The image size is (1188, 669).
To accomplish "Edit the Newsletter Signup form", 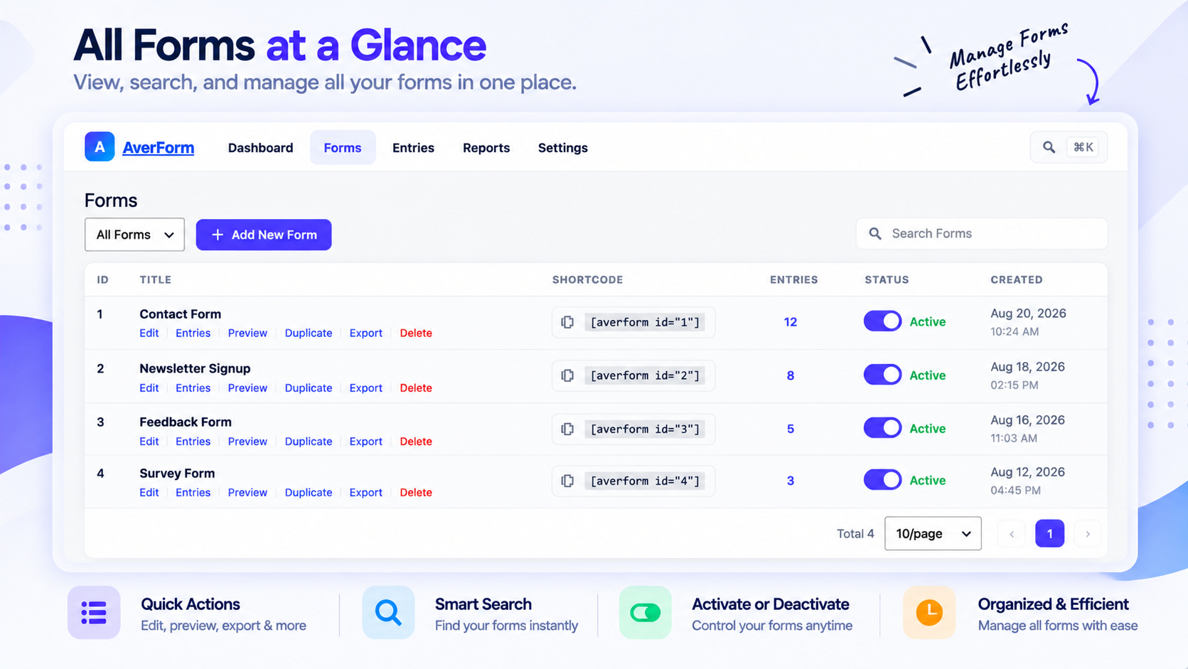I will pos(149,387).
